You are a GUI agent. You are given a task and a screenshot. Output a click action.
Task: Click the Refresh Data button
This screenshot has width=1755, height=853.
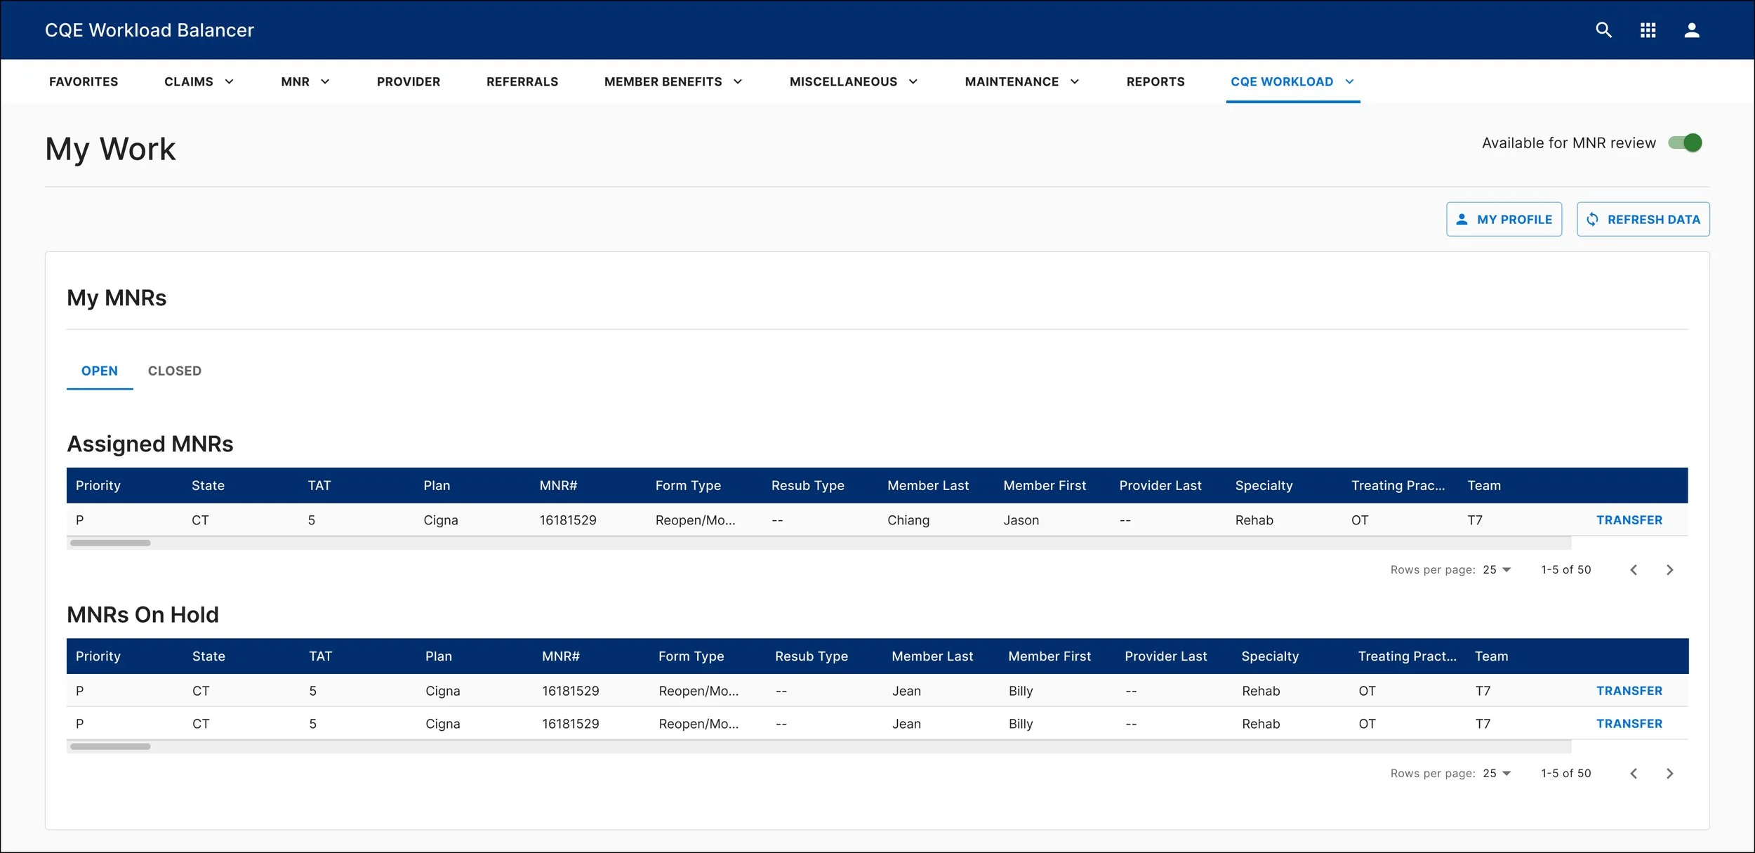[x=1643, y=220]
